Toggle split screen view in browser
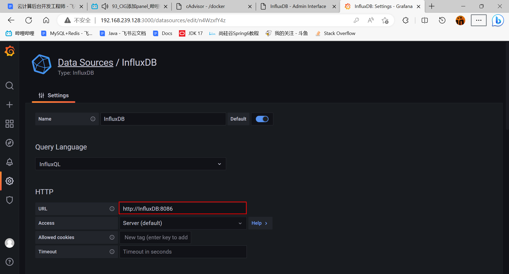Screen dimensions: 509x274 pyautogui.click(x=425, y=20)
